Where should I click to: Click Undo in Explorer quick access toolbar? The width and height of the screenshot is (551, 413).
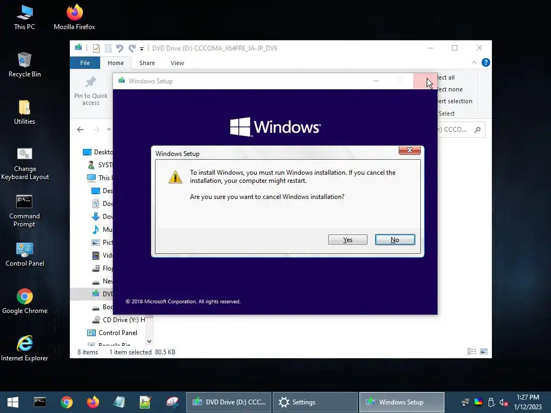coord(119,48)
